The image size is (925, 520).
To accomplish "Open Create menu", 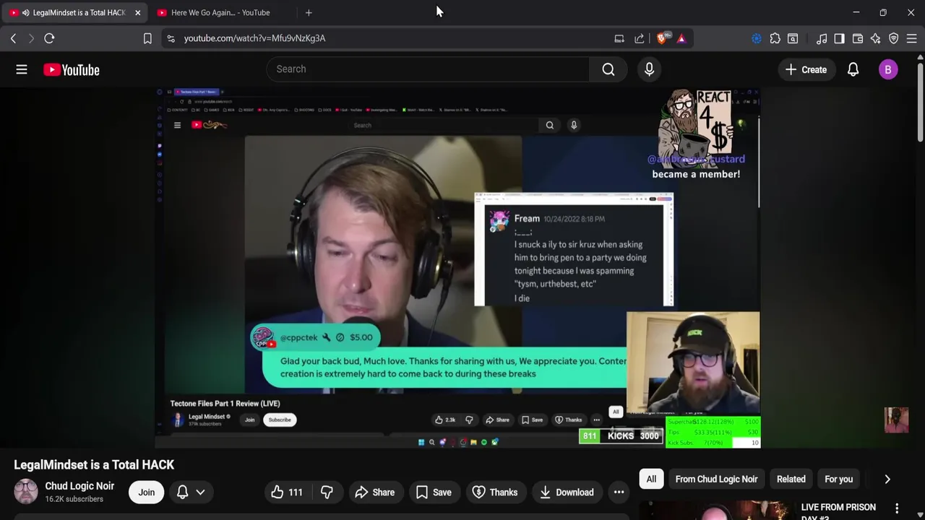I will tap(806, 69).
